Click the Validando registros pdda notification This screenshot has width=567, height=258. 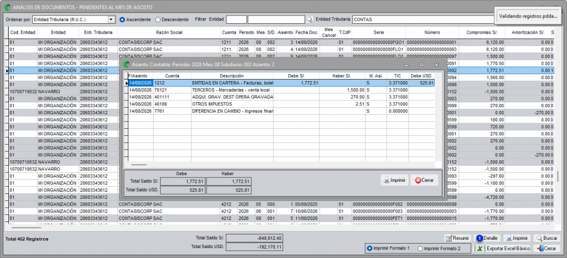pyautogui.click(x=528, y=16)
